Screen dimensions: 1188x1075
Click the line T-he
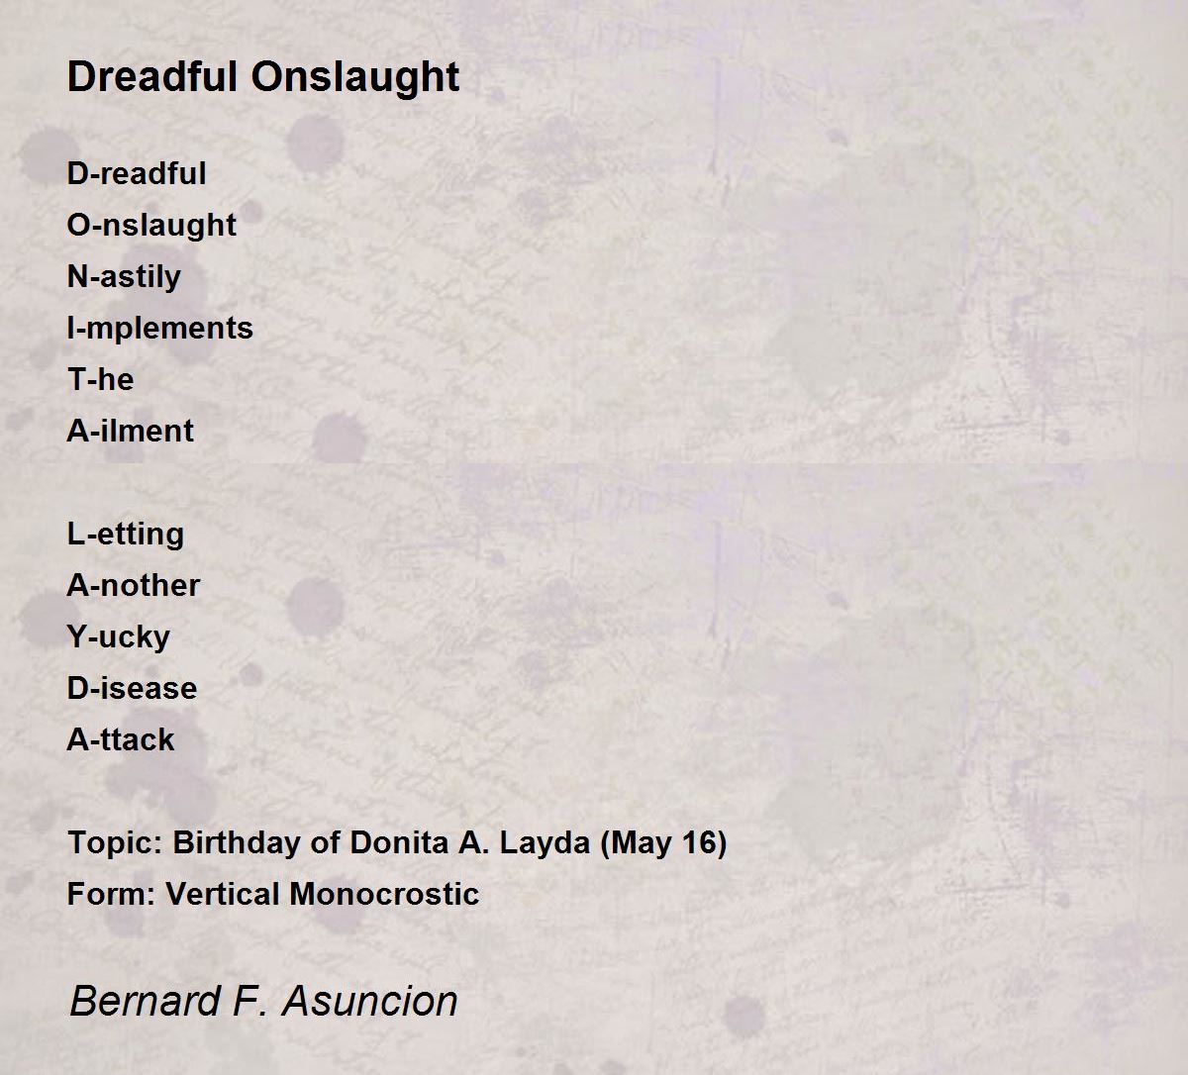pos(100,379)
